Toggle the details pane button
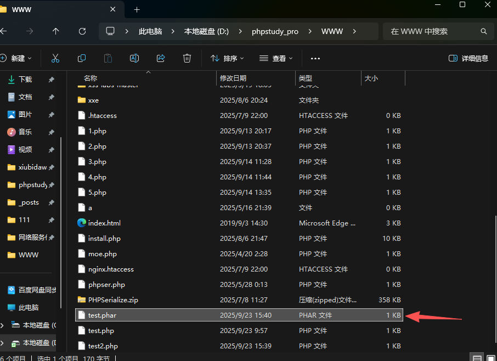This screenshot has height=361, width=497. point(468,58)
